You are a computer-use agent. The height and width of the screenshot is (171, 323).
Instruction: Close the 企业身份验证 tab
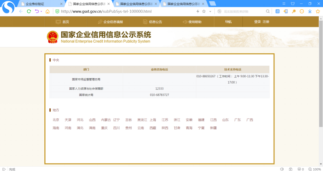pyautogui.click(x=61, y=4)
